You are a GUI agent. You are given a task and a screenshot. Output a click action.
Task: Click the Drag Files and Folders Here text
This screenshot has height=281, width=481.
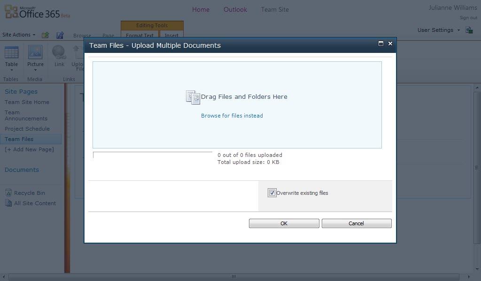(x=244, y=96)
